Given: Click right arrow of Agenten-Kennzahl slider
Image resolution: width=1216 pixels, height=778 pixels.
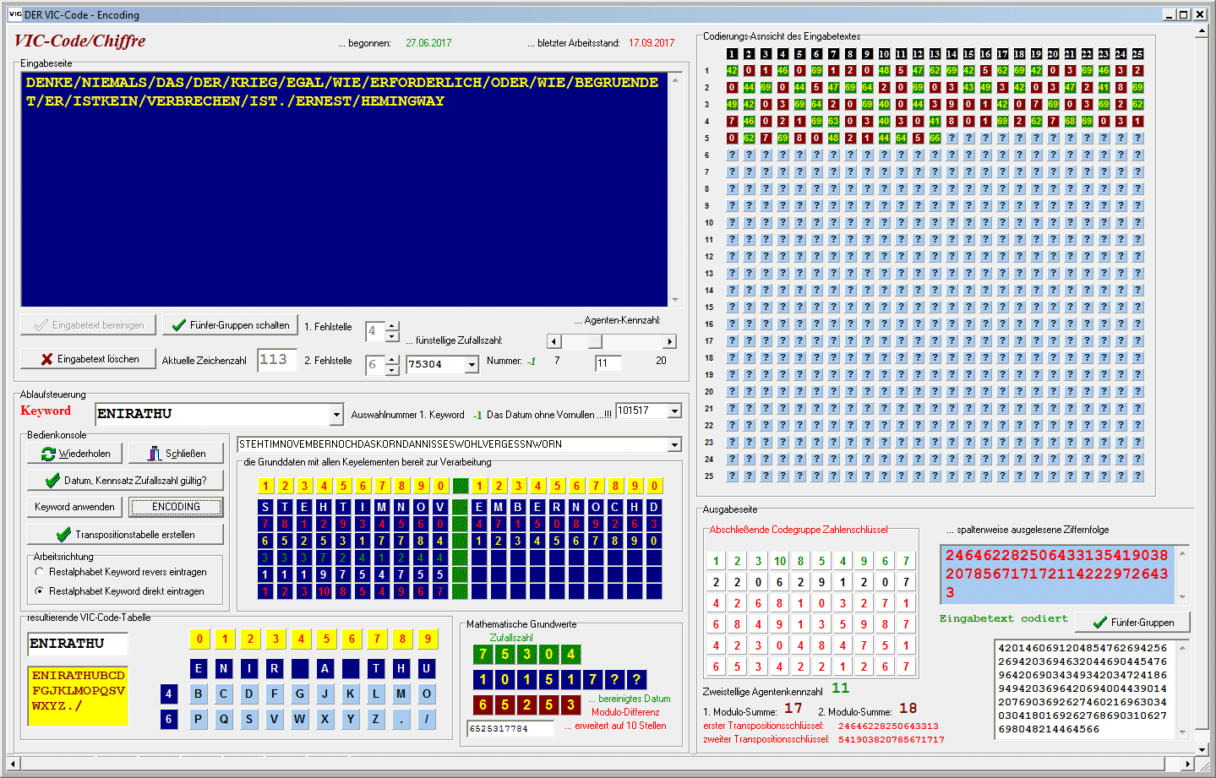Looking at the screenshot, I should pos(670,341).
